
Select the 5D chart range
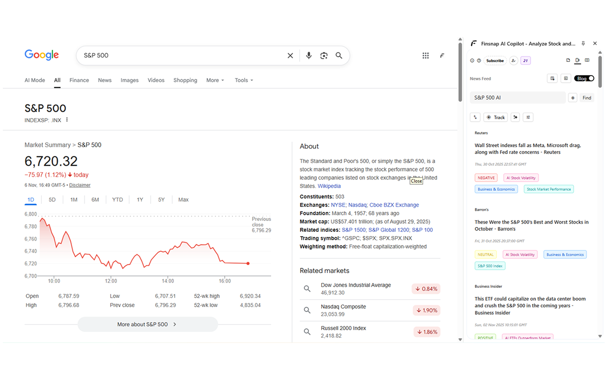click(x=52, y=199)
